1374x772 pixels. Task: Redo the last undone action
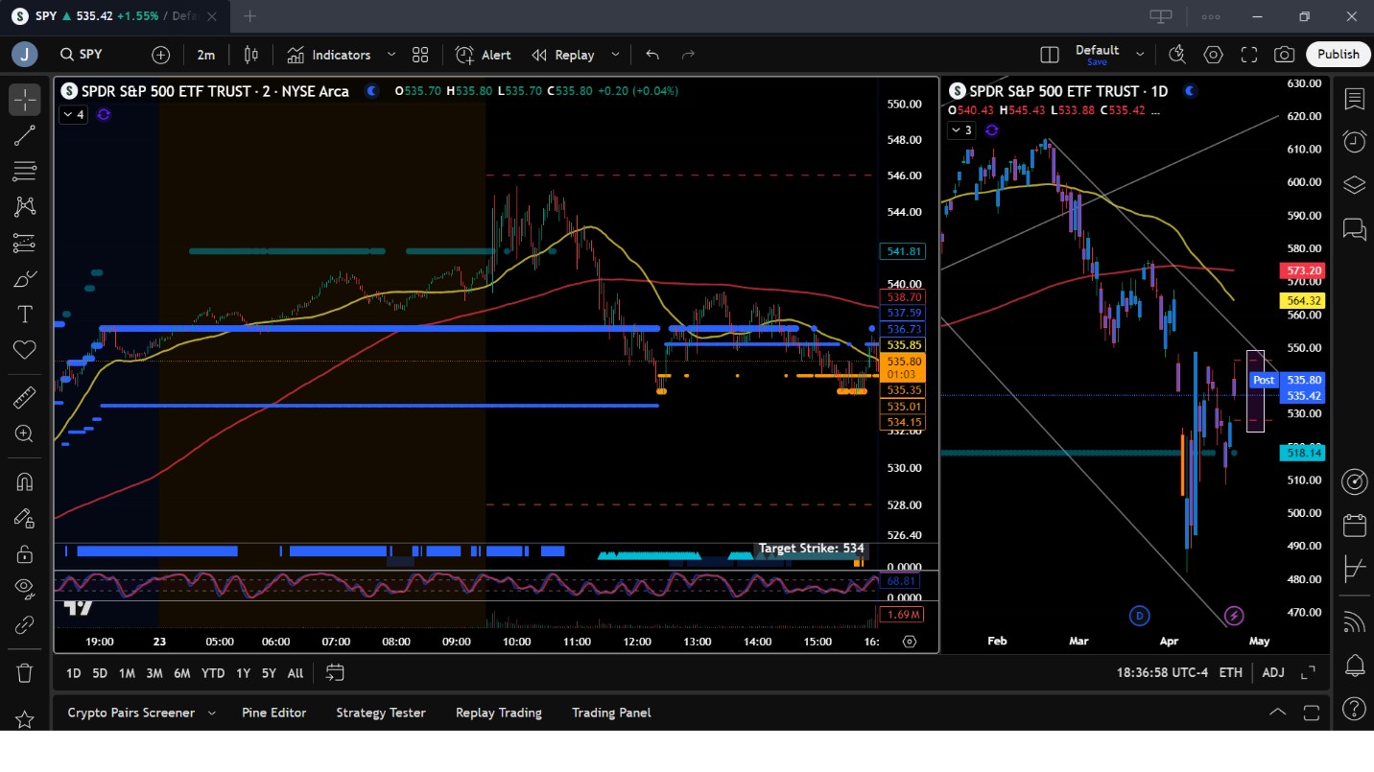[x=688, y=55]
